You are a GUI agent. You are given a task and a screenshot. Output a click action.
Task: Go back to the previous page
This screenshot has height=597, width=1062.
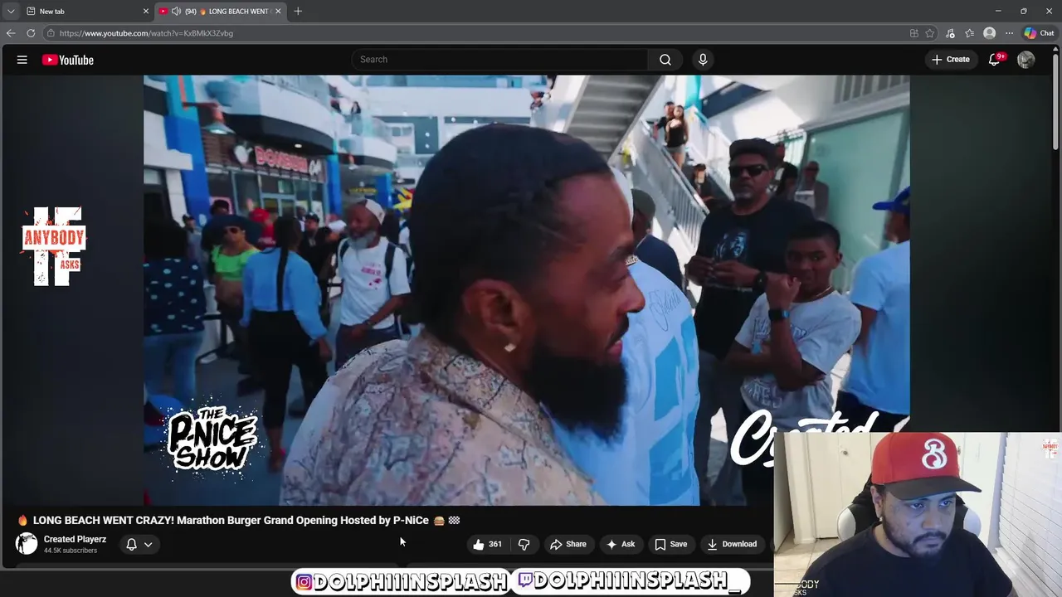click(x=10, y=33)
